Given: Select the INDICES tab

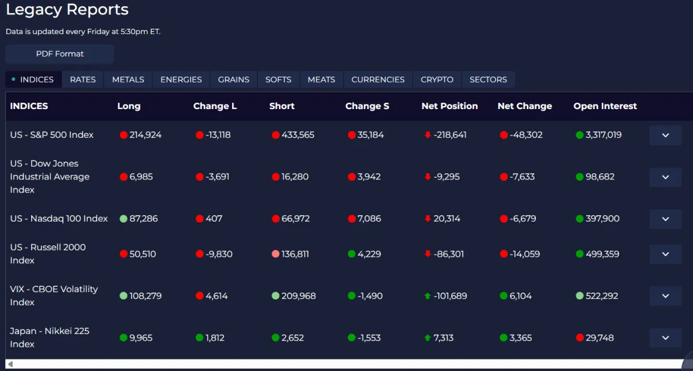Looking at the screenshot, I should click(x=33, y=80).
